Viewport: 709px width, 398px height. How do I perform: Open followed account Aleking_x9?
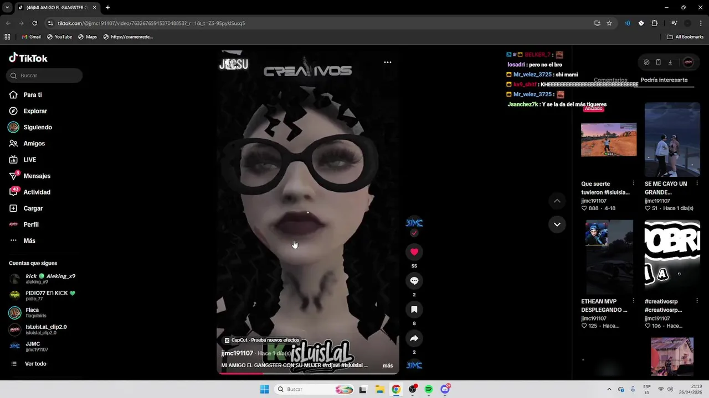(42, 279)
